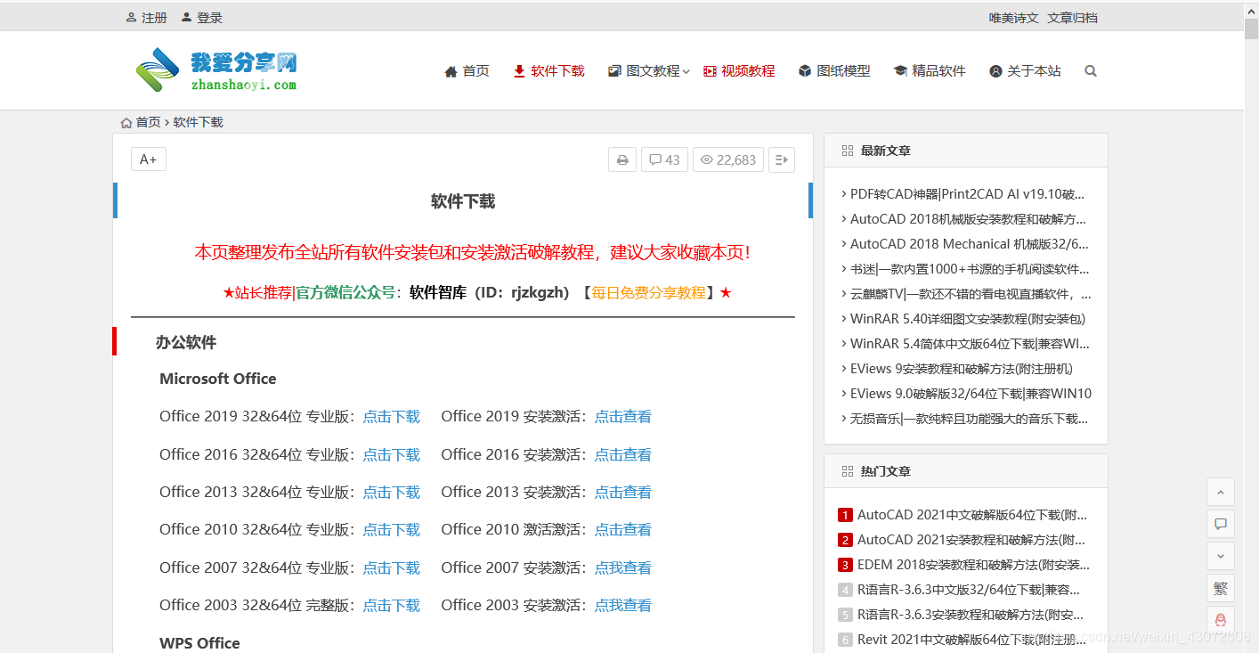Image resolution: width=1259 pixels, height=653 pixels.
Task: Click the 办公软件 section heading
Action: (x=186, y=343)
